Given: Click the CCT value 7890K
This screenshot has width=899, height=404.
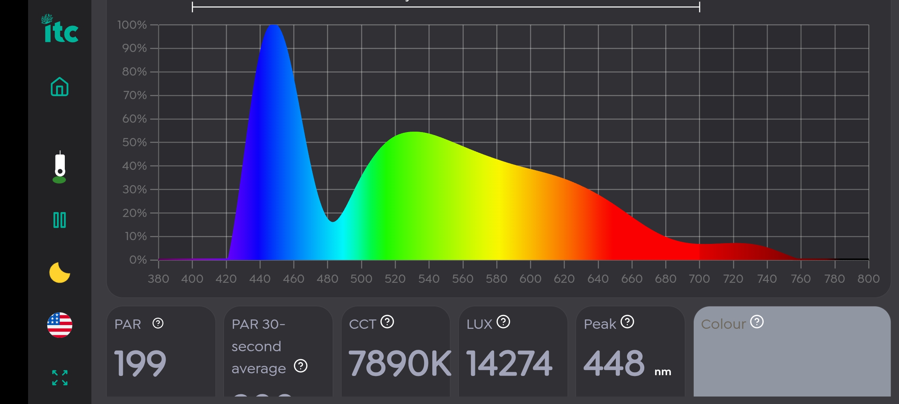Looking at the screenshot, I should [x=400, y=363].
